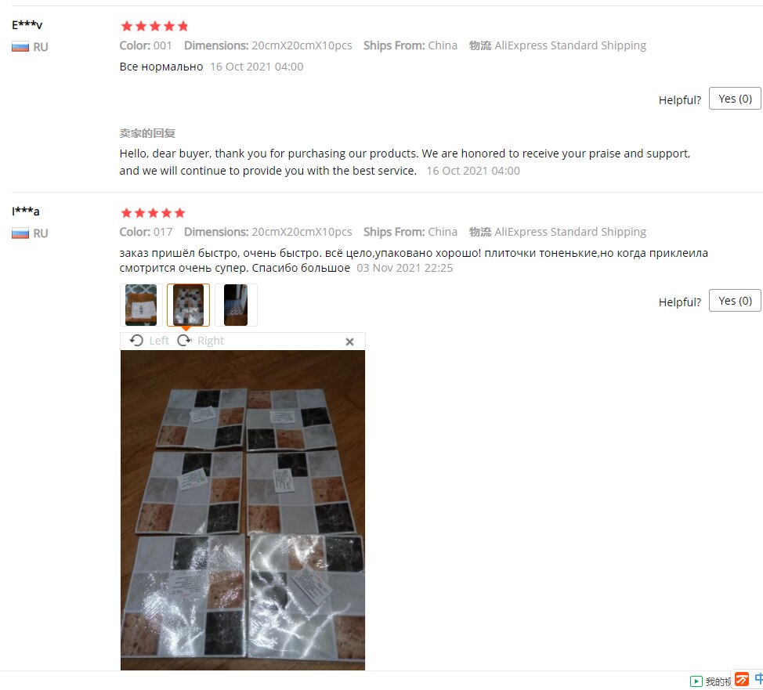The height and width of the screenshot is (690, 763).
Task: Mark E***v's review as helpful with Yes
Action: pyautogui.click(x=735, y=99)
